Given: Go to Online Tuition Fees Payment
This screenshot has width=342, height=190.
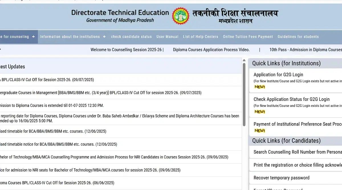Looking at the screenshot, I should click(x=248, y=37).
